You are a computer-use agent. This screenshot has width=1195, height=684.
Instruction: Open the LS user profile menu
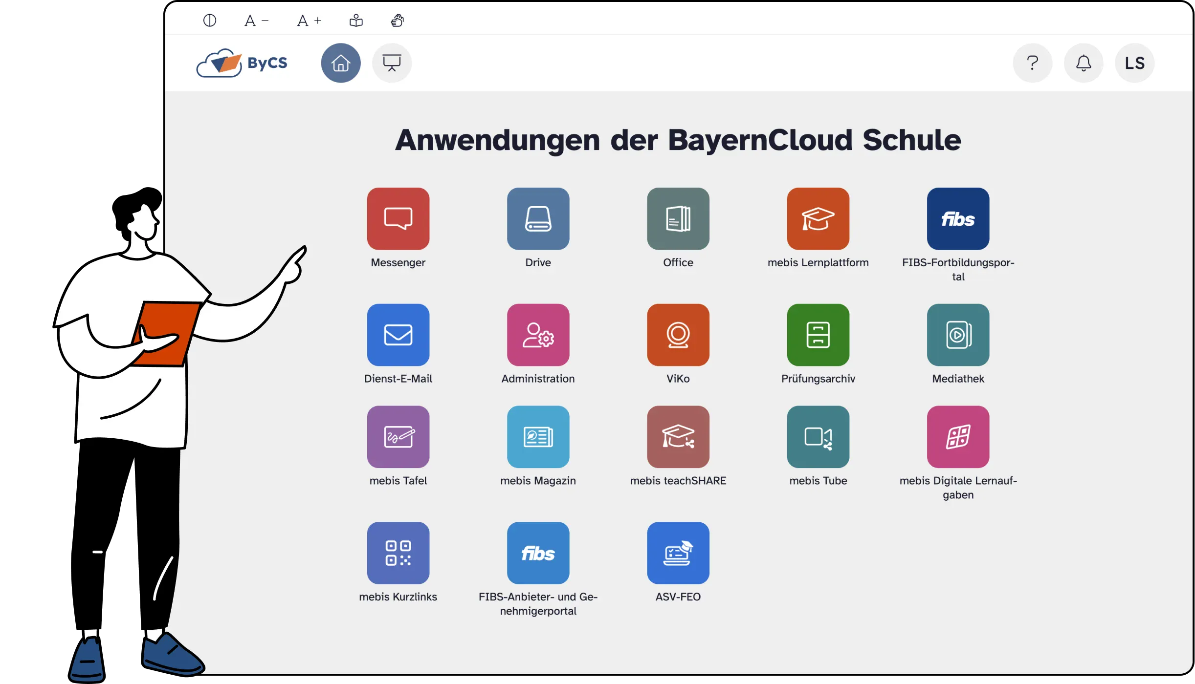[x=1134, y=63]
